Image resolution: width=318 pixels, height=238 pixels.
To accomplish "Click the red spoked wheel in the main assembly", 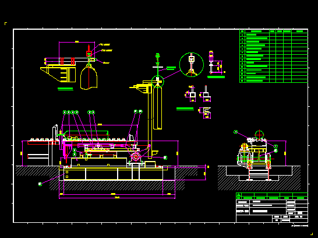I will [136, 157].
